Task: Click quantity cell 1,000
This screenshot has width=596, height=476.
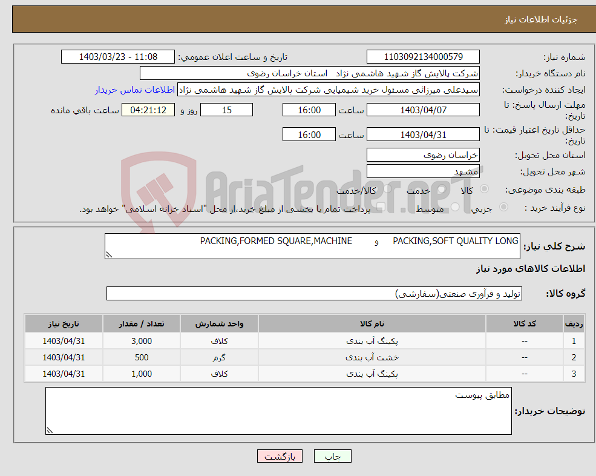Action: pos(142,374)
